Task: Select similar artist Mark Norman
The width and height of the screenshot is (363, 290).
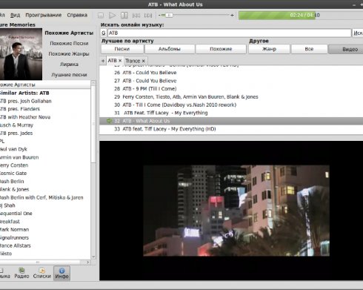Action: (x=14, y=229)
